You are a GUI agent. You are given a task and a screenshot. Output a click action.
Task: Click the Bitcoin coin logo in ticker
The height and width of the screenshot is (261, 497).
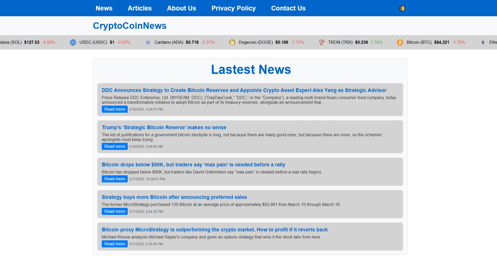pyautogui.click(x=400, y=42)
